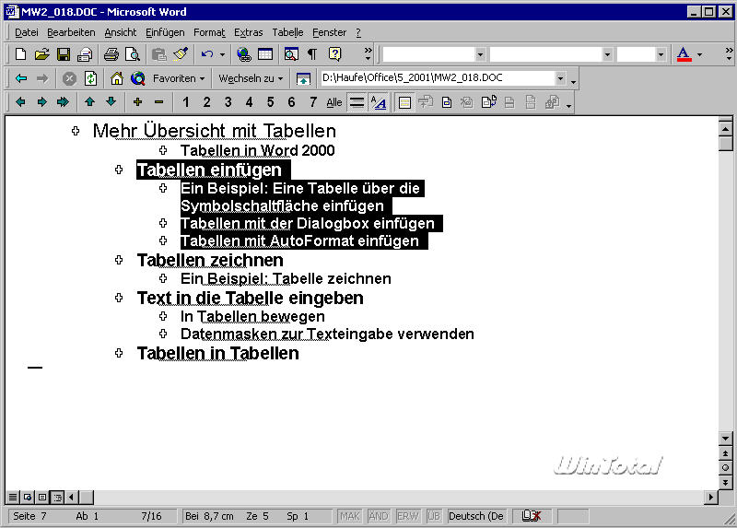Toggle Show First Line Only
The image size is (737, 528).
tap(357, 102)
